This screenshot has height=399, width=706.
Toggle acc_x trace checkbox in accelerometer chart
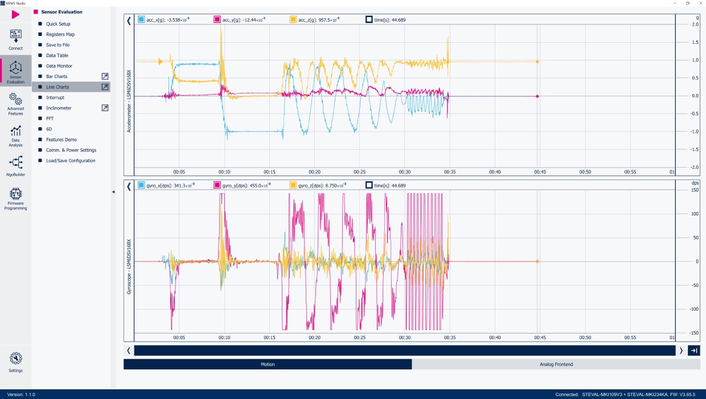(141, 20)
